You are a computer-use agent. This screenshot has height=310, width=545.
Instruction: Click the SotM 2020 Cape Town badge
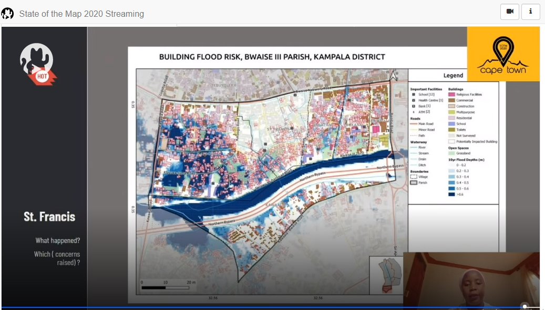pos(503,54)
